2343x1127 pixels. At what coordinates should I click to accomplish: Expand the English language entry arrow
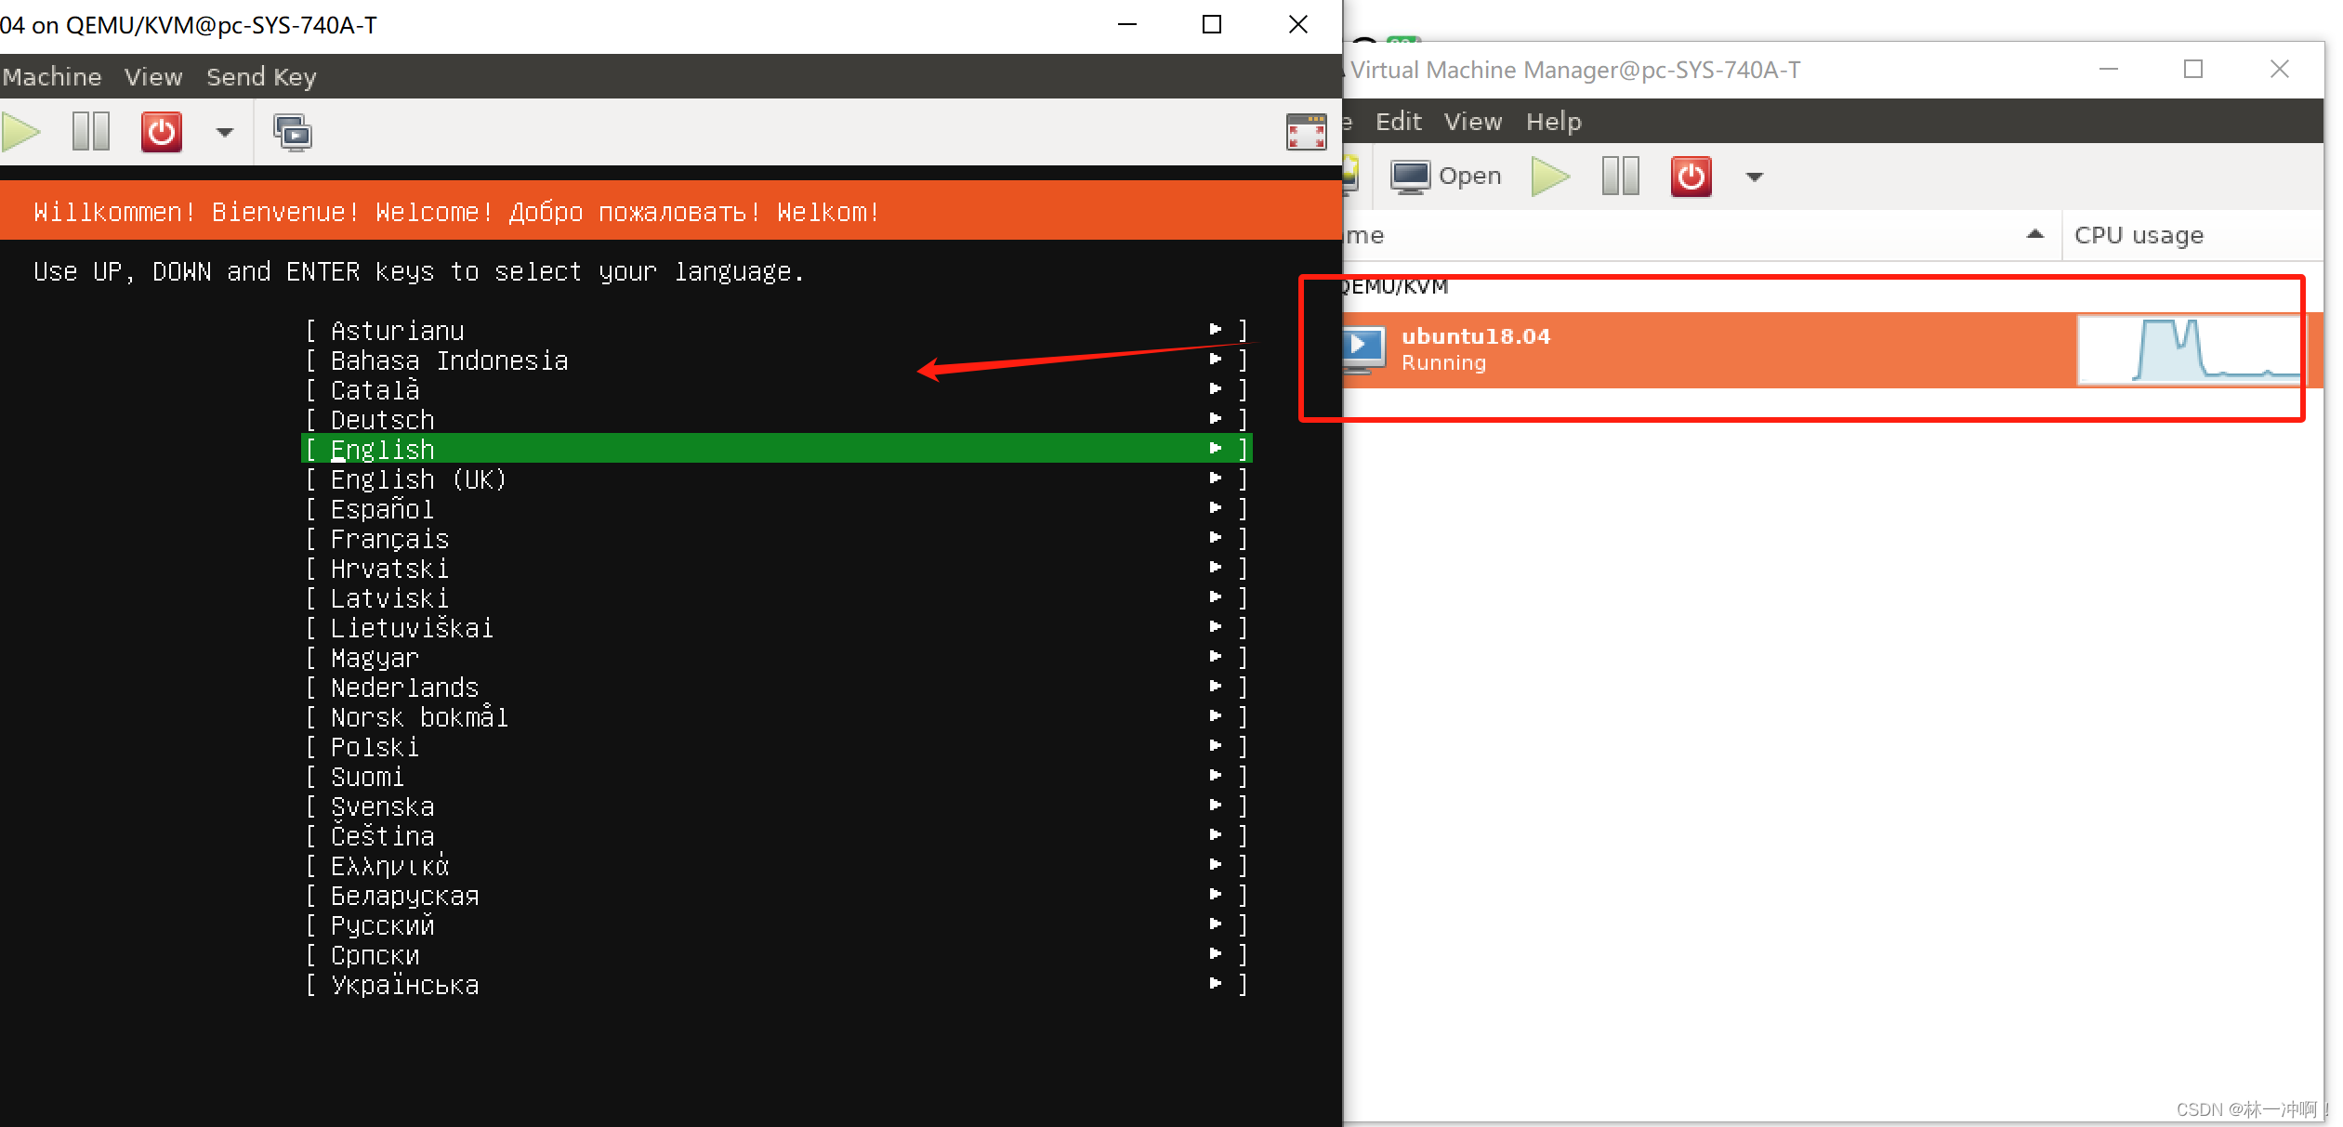pyautogui.click(x=1216, y=449)
